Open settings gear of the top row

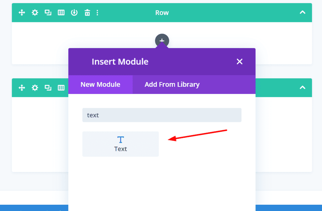pyautogui.click(x=35, y=13)
